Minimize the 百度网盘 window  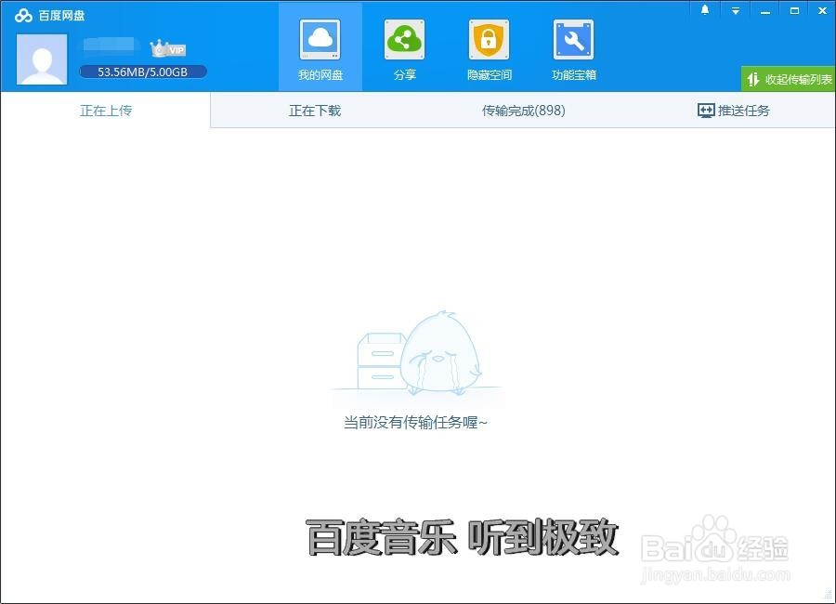tap(765, 10)
